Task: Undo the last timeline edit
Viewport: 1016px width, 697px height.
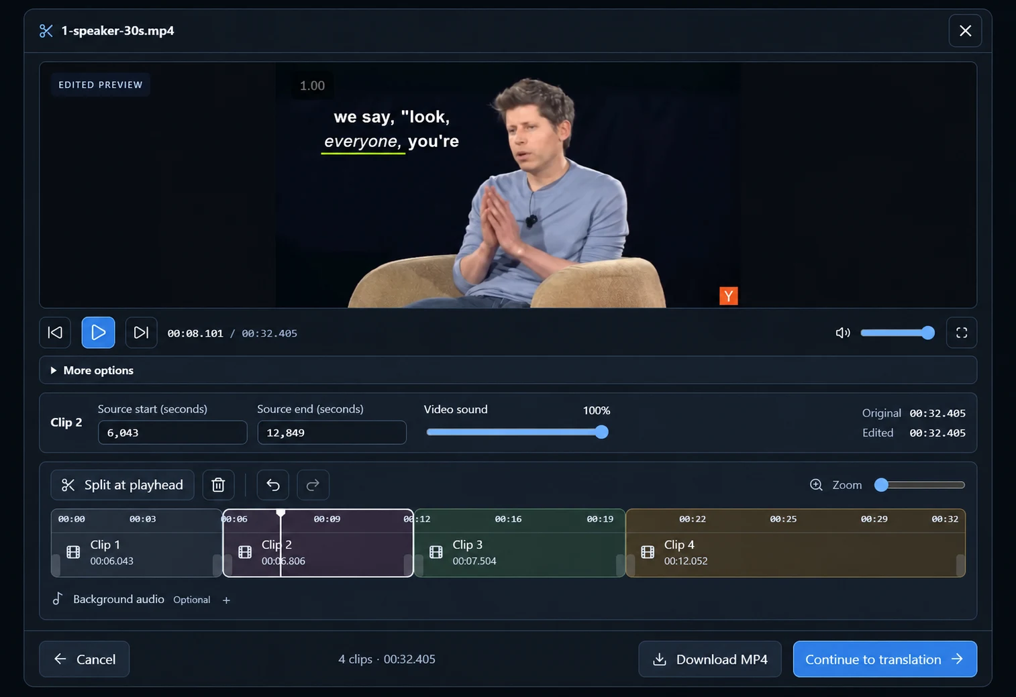Action: tap(273, 485)
